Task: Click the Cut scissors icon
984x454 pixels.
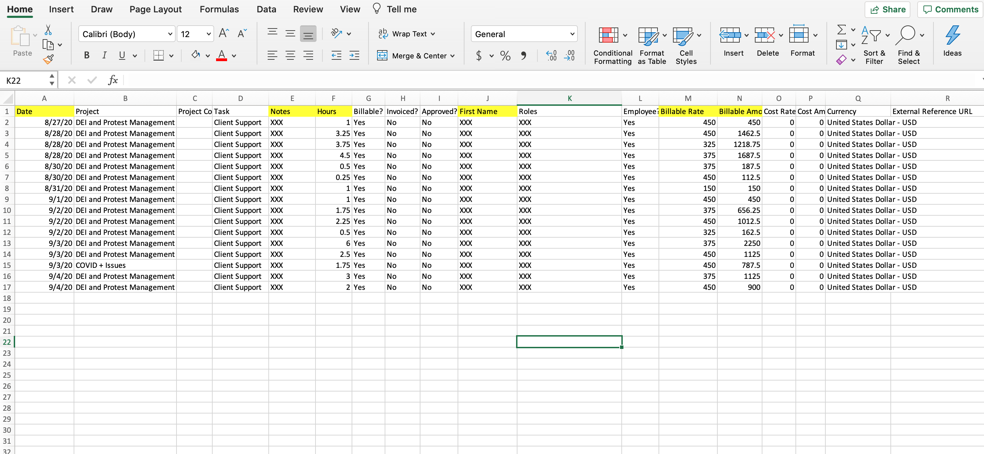Action: (48, 30)
